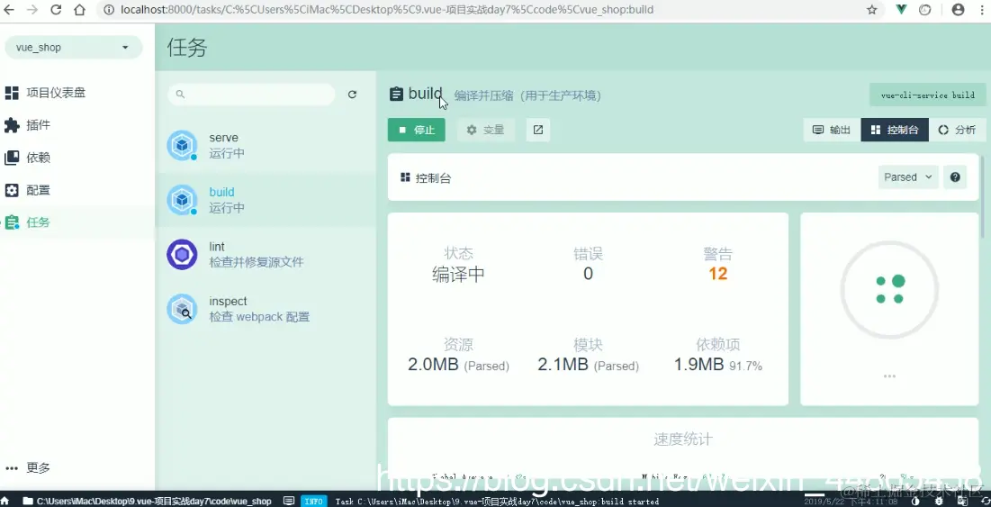Click the circular build progress indicator

pos(889,290)
